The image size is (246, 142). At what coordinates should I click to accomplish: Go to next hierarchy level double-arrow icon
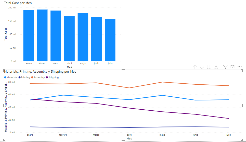209,67
